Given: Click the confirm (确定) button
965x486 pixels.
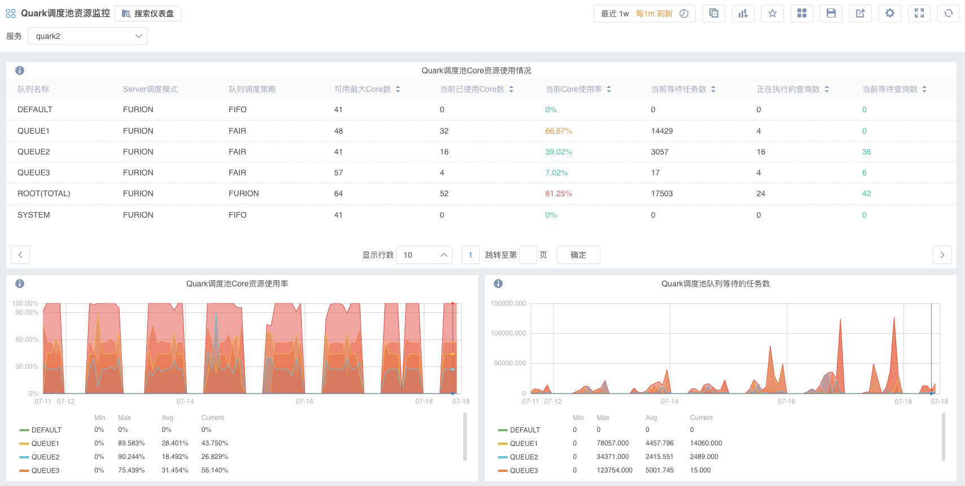Looking at the screenshot, I should (578, 255).
